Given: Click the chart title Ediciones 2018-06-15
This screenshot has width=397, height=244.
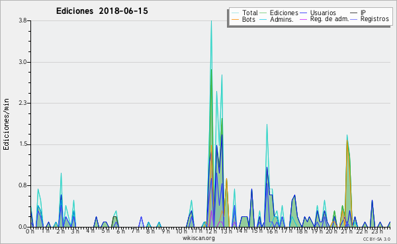Looking at the screenshot, I should coord(102,11).
